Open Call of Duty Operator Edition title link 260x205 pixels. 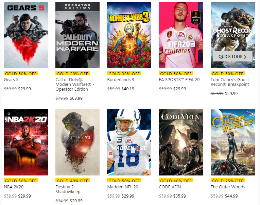point(75,85)
